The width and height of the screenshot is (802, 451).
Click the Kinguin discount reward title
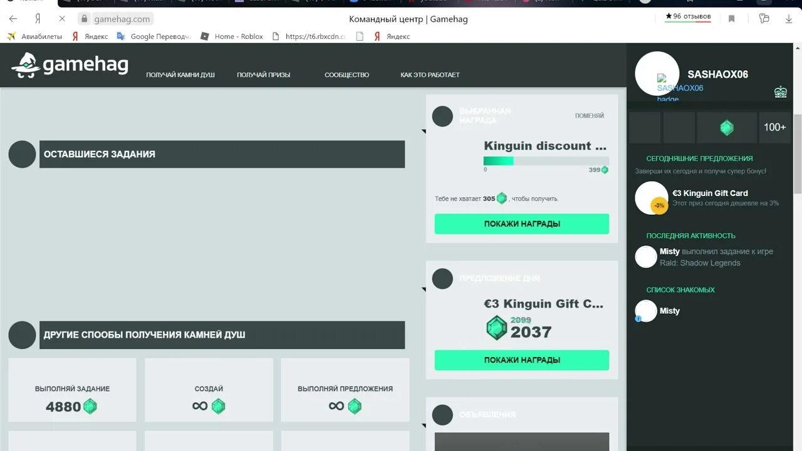pyautogui.click(x=545, y=146)
